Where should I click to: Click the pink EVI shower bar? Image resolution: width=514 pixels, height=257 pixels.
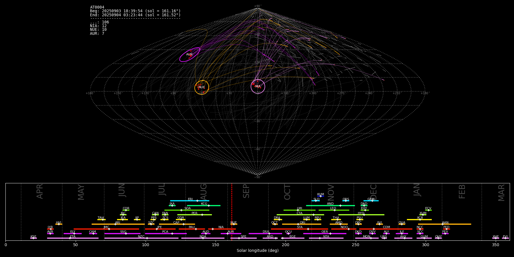[505, 238]
